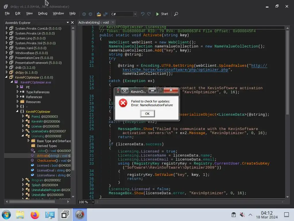294x221 pixels.
Task: Click the KevinAV class icon
Action: [x=28, y=121]
